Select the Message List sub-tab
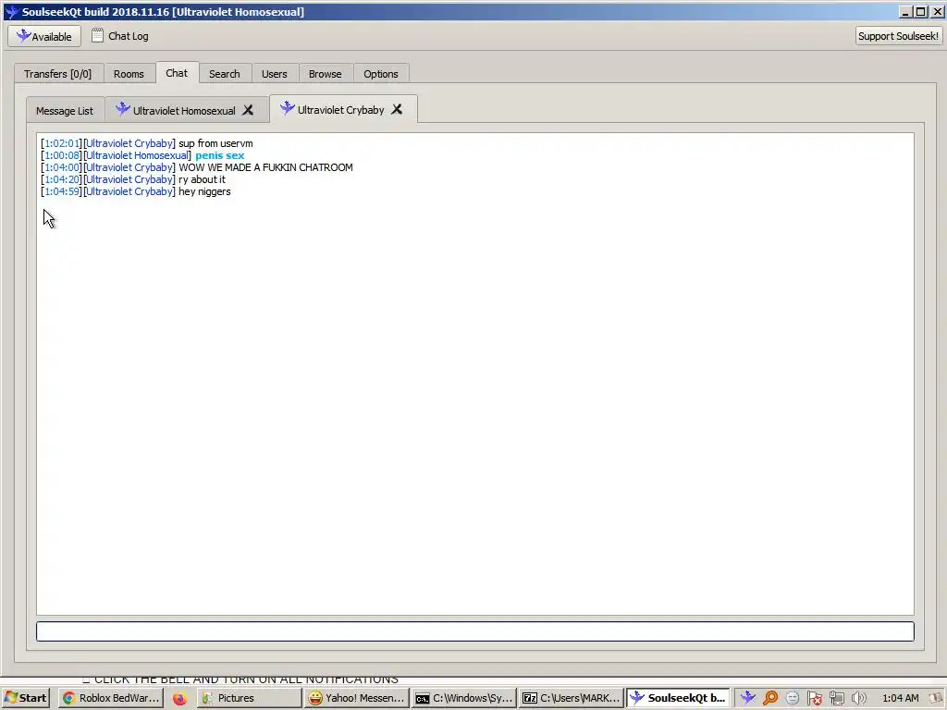 point(65,111)
